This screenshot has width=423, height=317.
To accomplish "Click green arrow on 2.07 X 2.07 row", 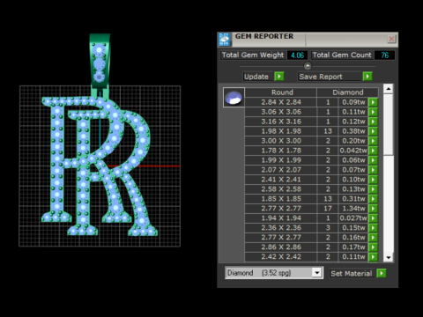I will tap(373, 170).
